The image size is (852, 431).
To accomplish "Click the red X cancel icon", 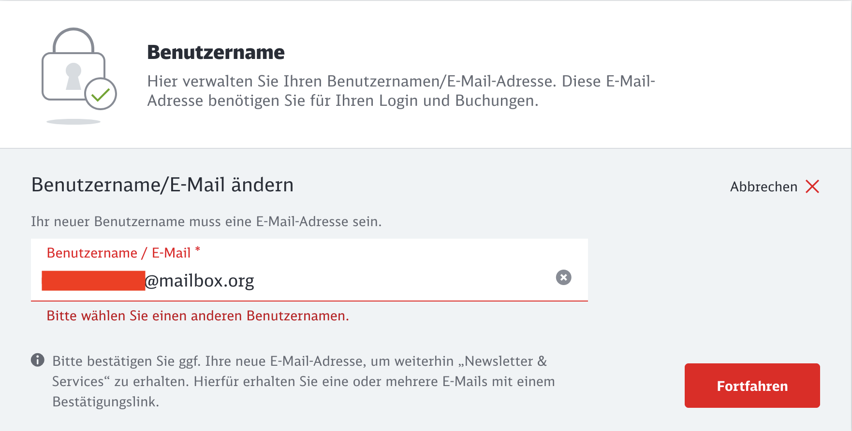I will [812, 187].
